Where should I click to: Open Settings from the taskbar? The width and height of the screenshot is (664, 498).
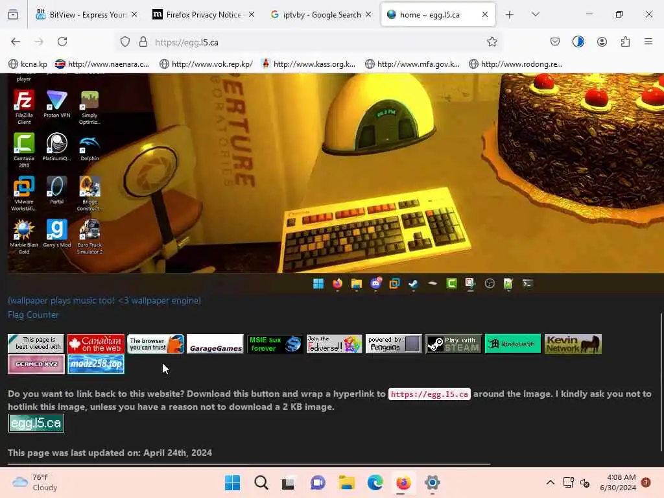pyautogui.click(x=432, y=482)
